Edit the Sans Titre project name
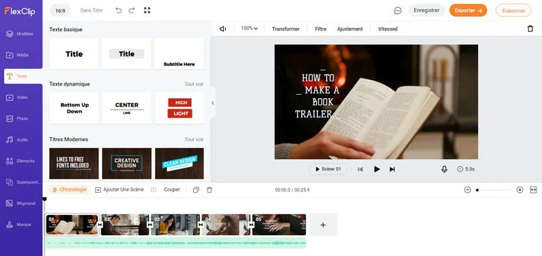Image resolution: width=542 pixels, height=256 pixels. [x=91, y=10]
